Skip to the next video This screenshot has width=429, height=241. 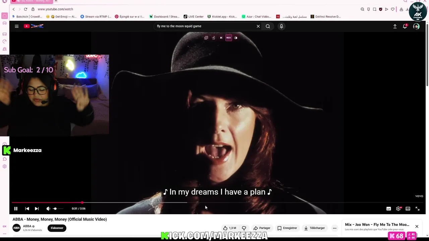pyautogui.click(x=37, y=209)
